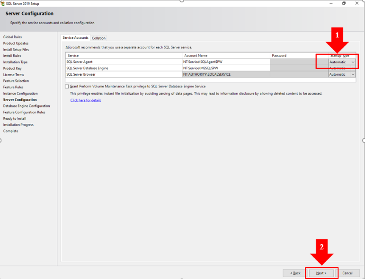Select Database Engine Configuration step
365x279 pixels.
[x=27, y=106]
